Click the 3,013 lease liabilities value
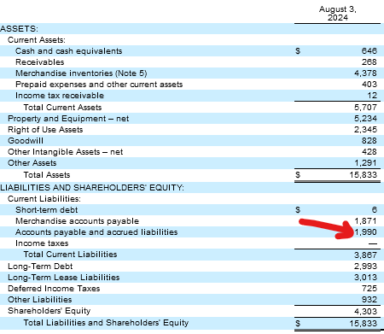This screenshot has width=384, height=334. pyautogui.click(x=365, y=278)
